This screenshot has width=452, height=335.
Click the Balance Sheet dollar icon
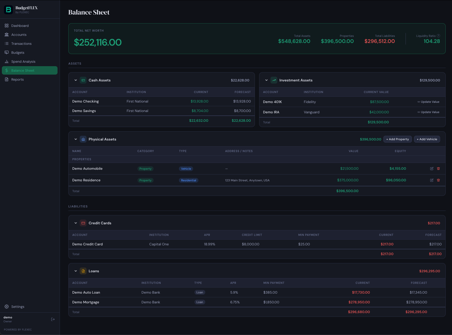7,70
